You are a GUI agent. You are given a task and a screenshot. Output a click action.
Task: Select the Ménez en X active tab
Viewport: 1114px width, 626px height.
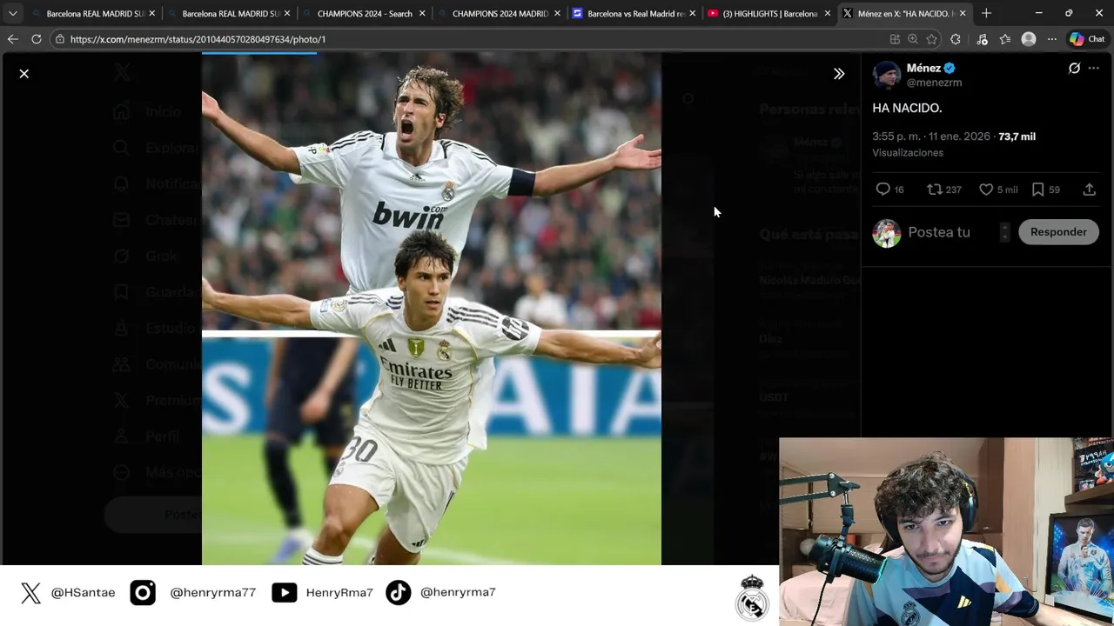pyautogui.click(x=905, y=13)
